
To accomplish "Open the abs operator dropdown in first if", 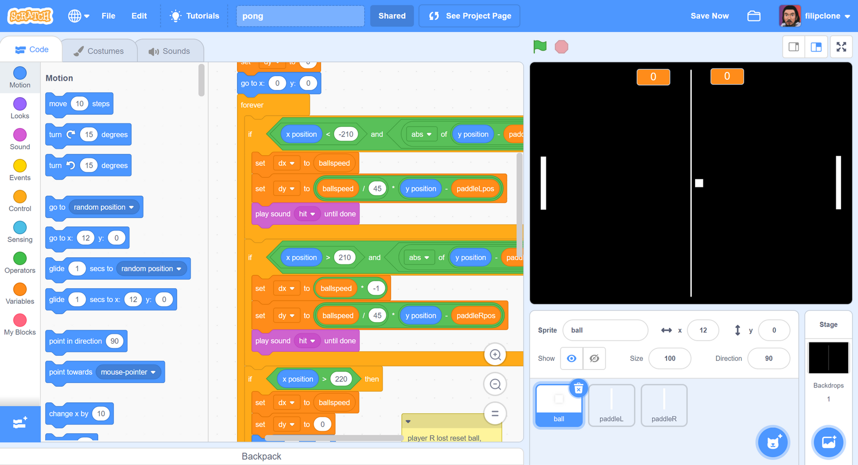I will 421,134.
